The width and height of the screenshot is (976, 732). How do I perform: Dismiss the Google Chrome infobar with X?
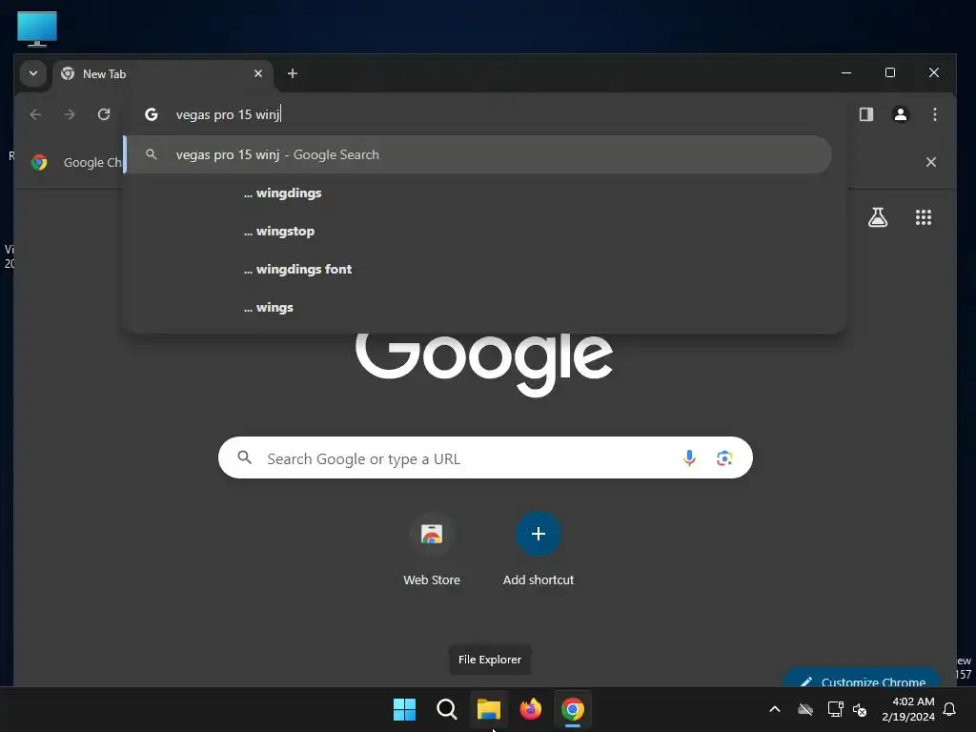930,162
